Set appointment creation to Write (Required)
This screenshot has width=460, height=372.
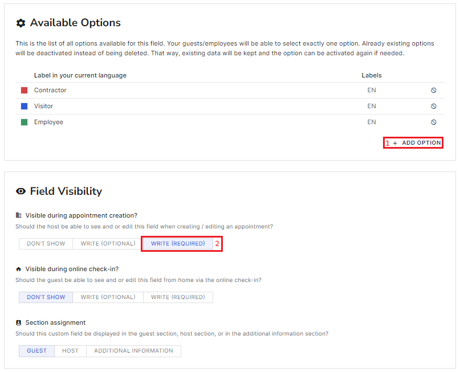(178, 244)
